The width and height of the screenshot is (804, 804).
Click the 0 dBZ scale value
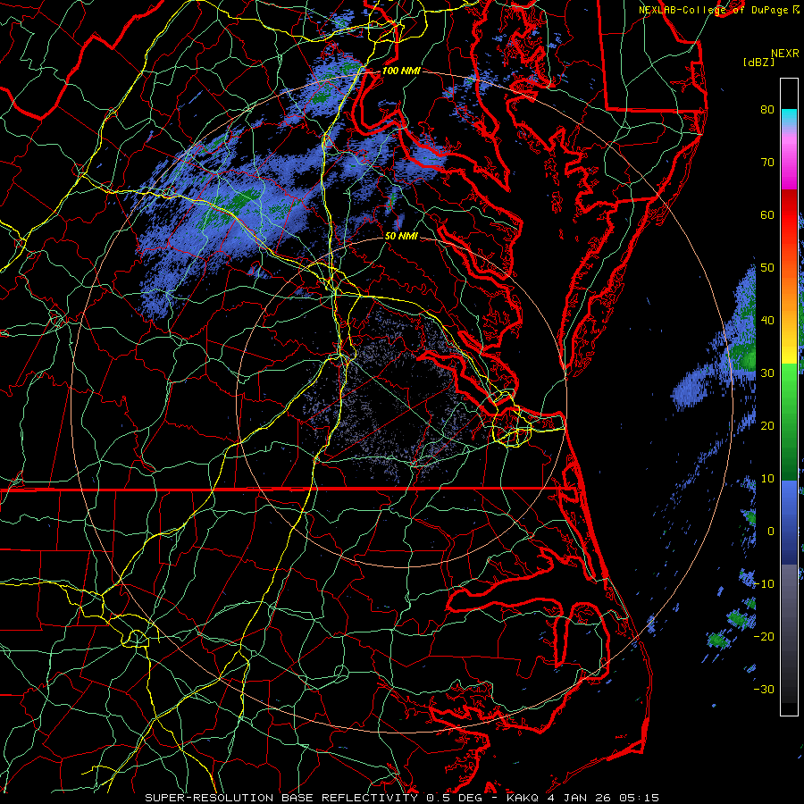pos(771,532)
